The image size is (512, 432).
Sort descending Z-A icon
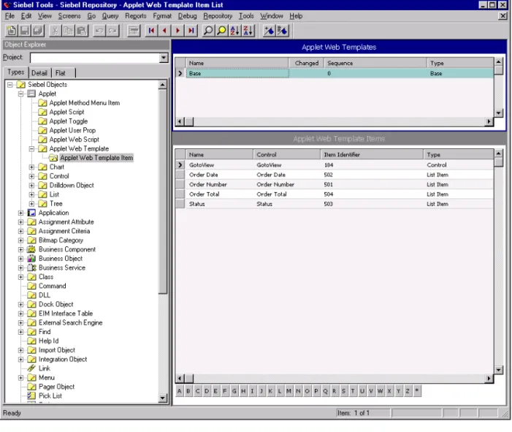click(x=248, y=31)
